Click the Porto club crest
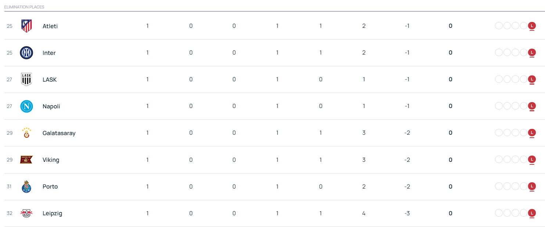This screenshot has width=545, height=227. 26,186
